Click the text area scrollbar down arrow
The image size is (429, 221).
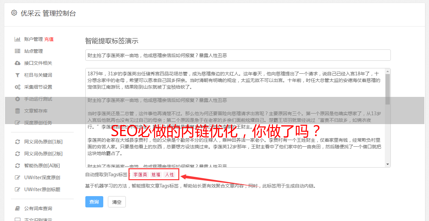[x=387, y=164]
